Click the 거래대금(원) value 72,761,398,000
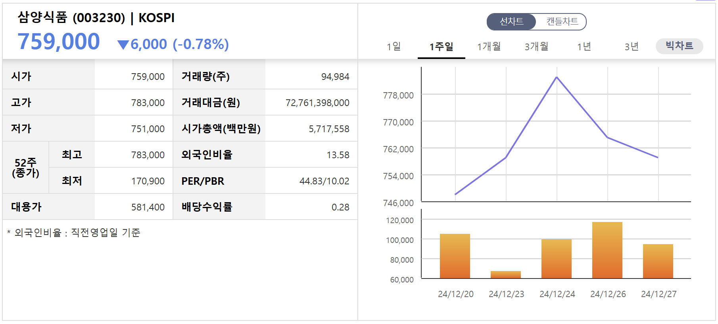The height and width of the screenshot is (324, 718). [317, 103]
